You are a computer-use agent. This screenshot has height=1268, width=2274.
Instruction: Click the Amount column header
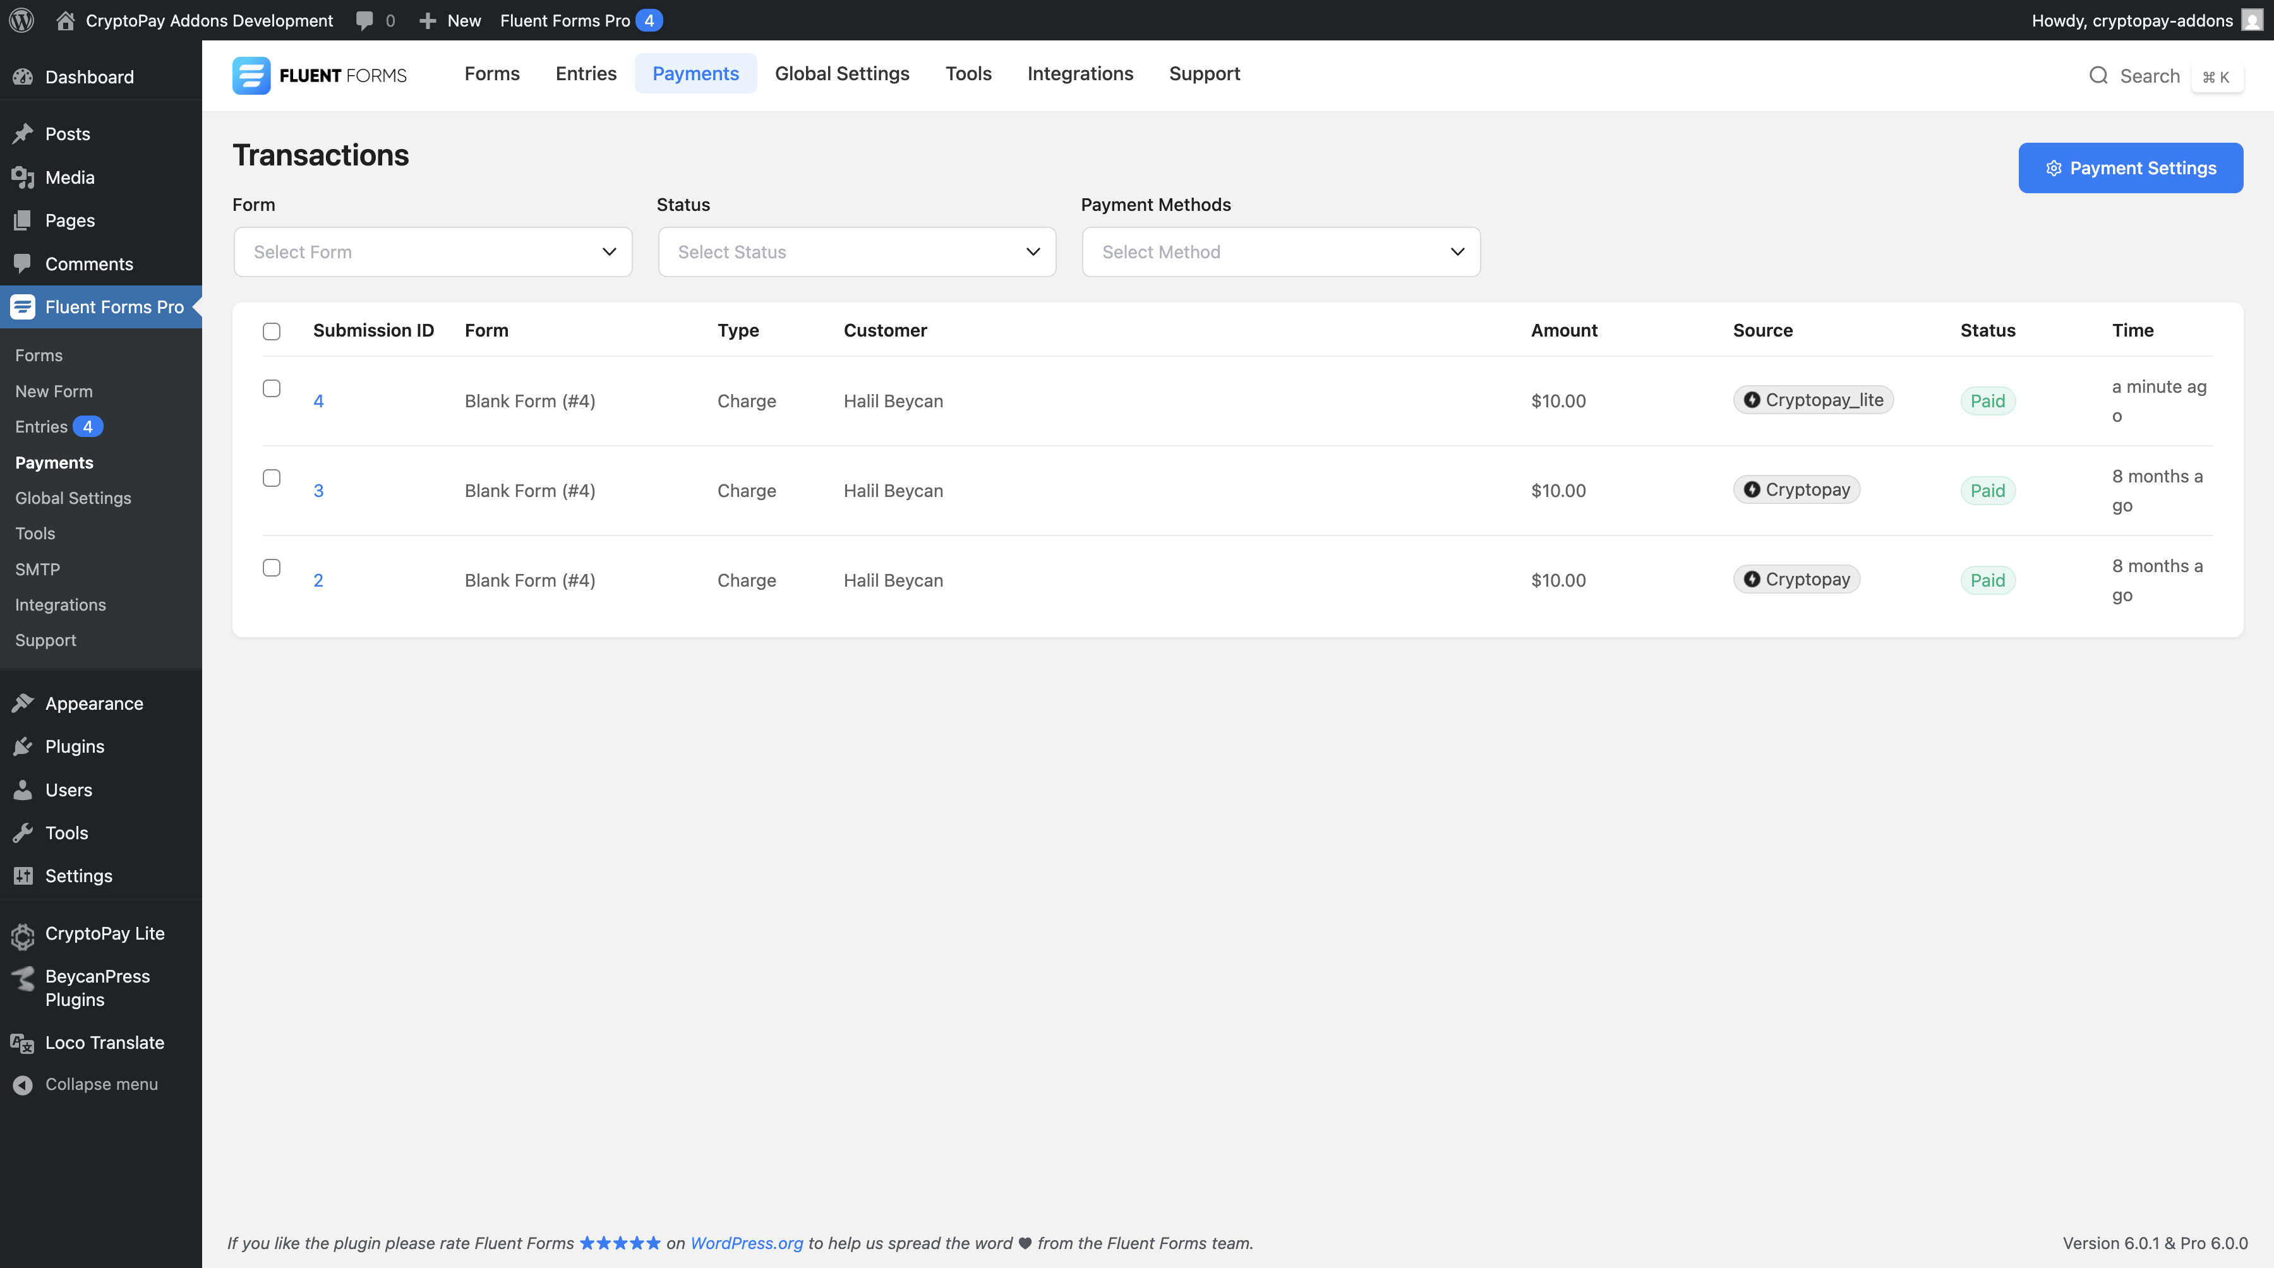pos(1564,331)
